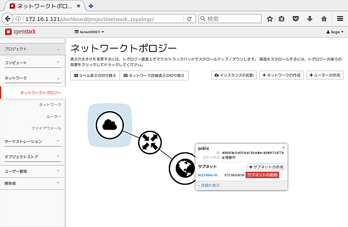
Task: Open the tenant0001 project dropdown
Action: coord(89,32)
